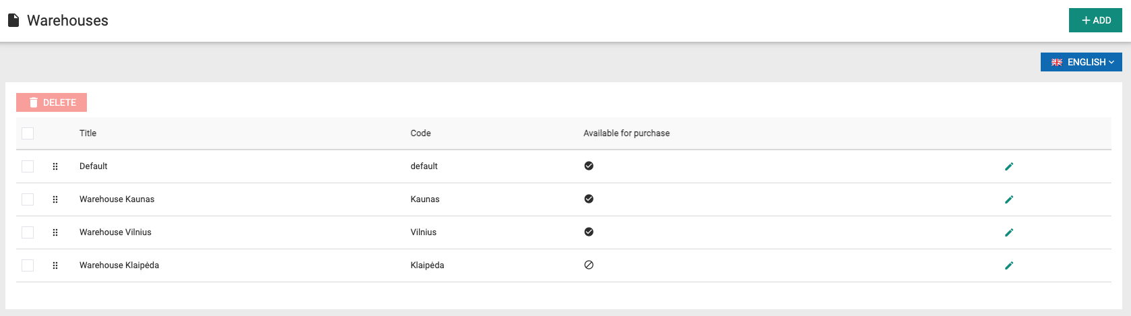Image resolution: width=1131 pixels, height=316 pixels.
Task: Click drag handle of Warehouse Vilnius
Action: (x=55, y=232)
